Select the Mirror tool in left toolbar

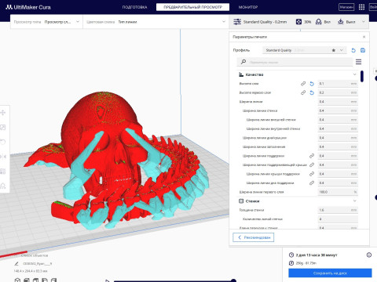(x=3, y=157)
